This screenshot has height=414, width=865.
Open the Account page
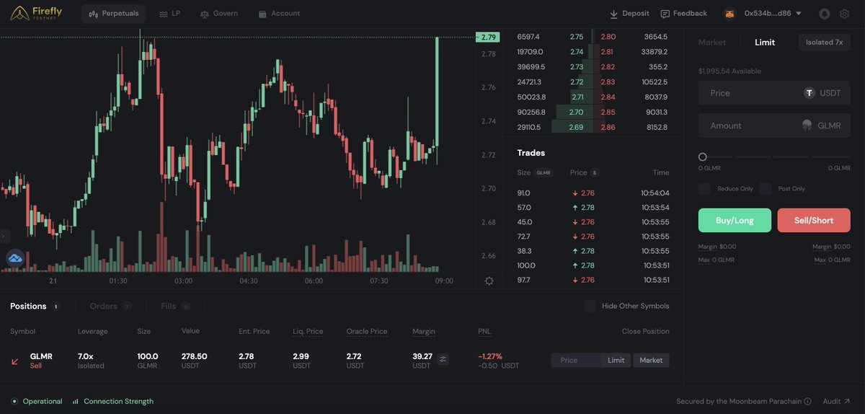coord(279,14)
